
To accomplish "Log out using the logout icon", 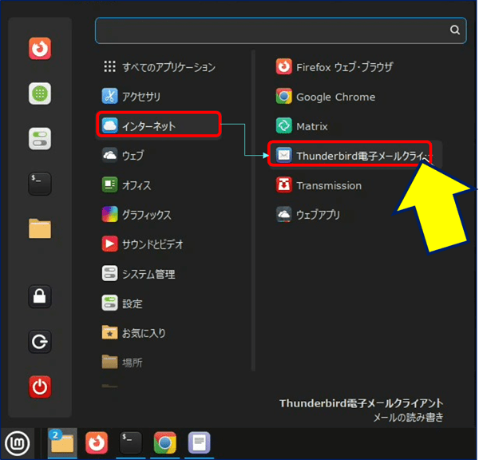I will (40, 342).
